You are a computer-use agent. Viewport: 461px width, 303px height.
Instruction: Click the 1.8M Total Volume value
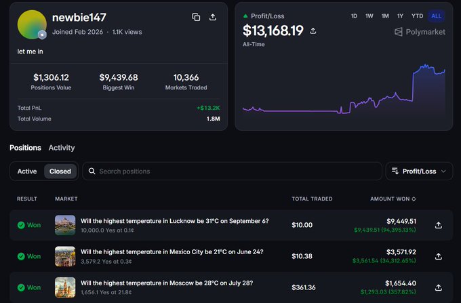coord(213,119)
